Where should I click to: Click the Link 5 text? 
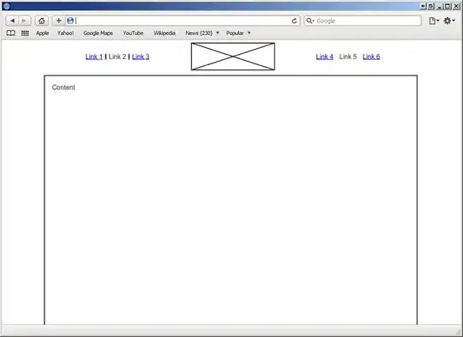point(348,57)
